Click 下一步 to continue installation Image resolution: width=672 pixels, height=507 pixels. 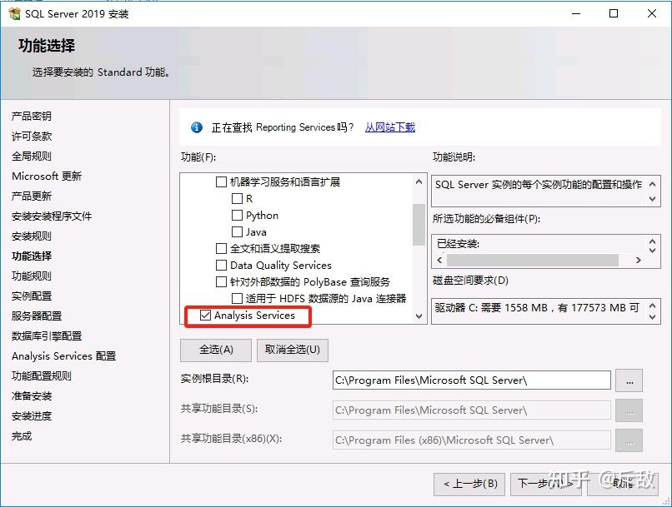546,483
